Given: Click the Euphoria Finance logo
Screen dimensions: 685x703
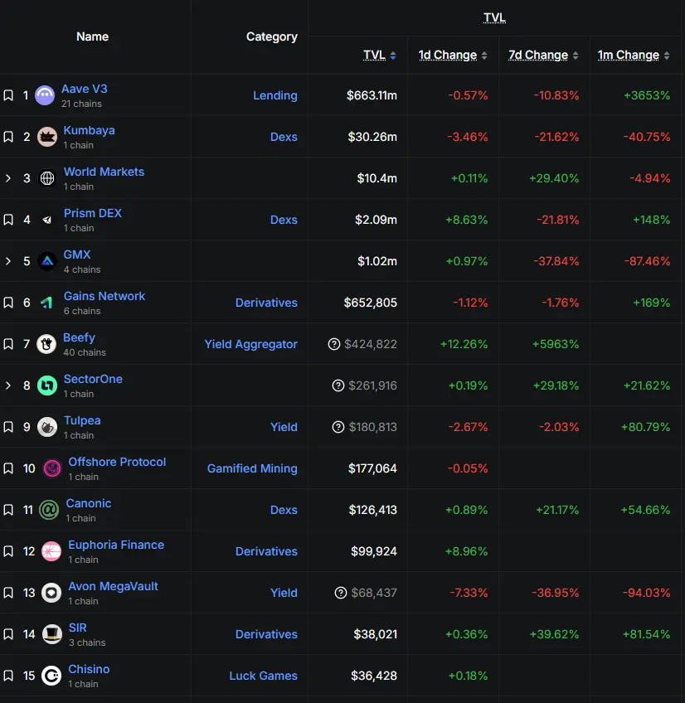Looking at the screenshot, I should pos(51,551).
